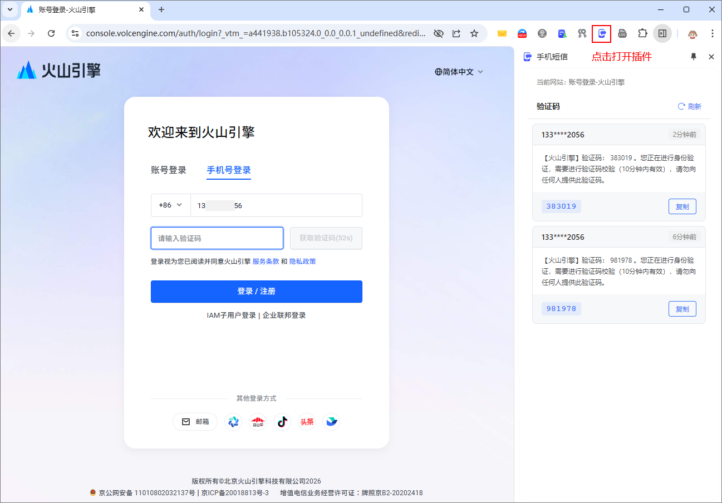This screenshot has height=503, width=722.
Task: Click the yellow envelope mail extension icon
Action: tap(502, 33)
